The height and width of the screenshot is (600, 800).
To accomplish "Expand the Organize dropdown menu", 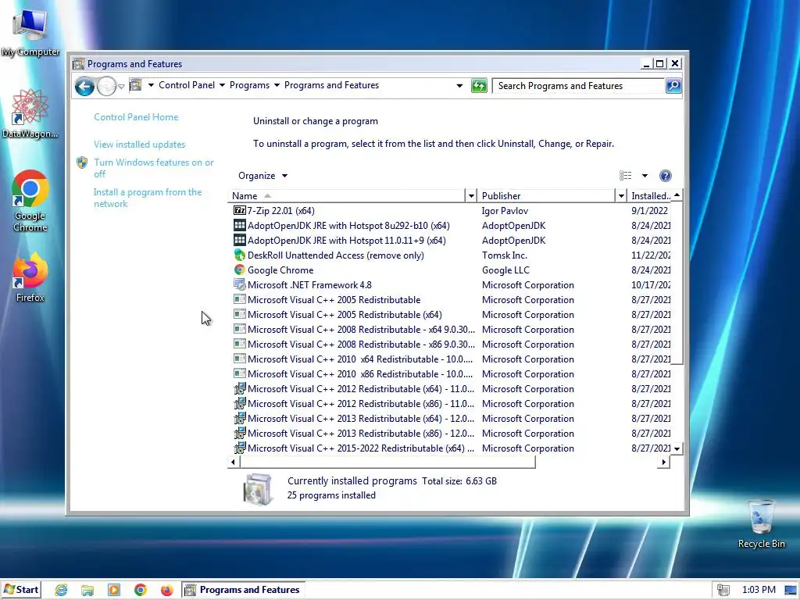I will pos(262,176).
